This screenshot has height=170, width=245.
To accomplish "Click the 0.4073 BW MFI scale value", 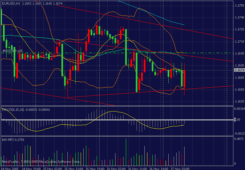I will pyautogui.click(x=239, y=139).
